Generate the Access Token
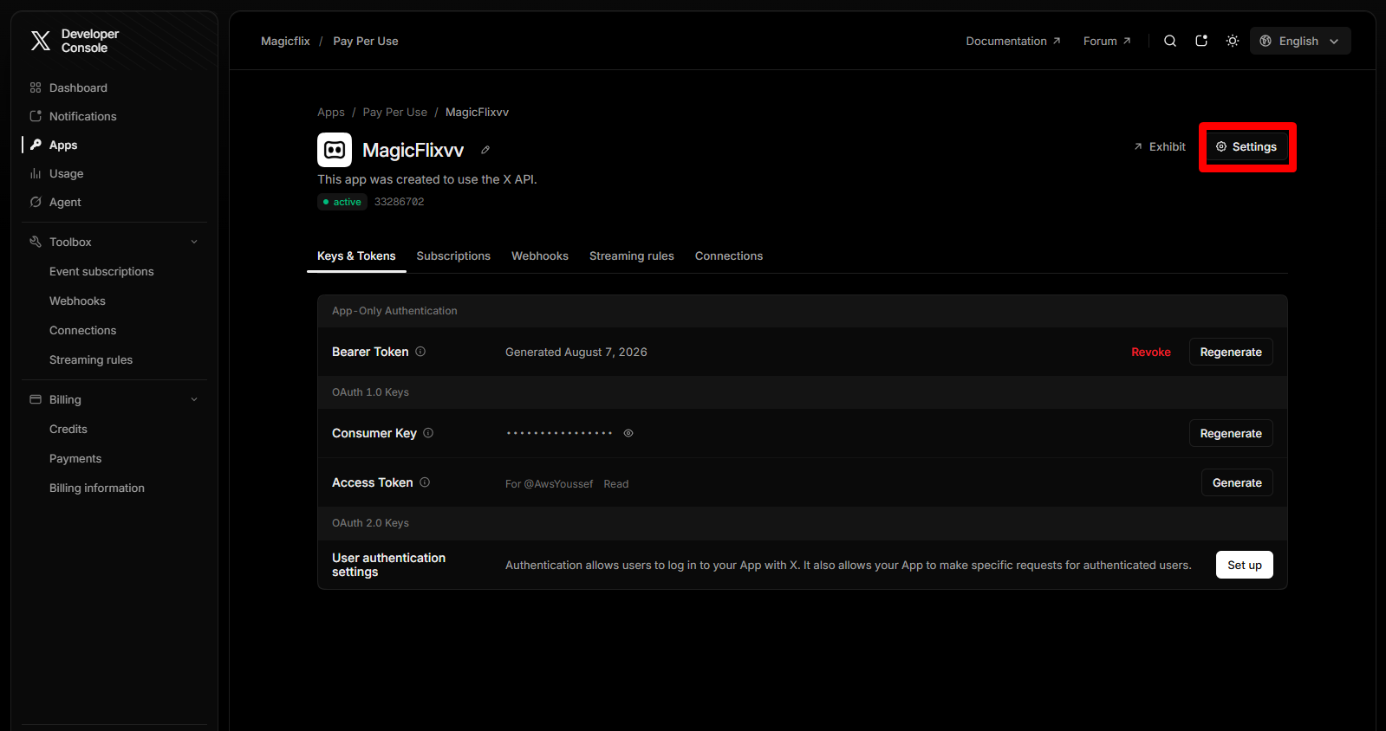This screenshot has height=731, width=1386. [1237, 482]
